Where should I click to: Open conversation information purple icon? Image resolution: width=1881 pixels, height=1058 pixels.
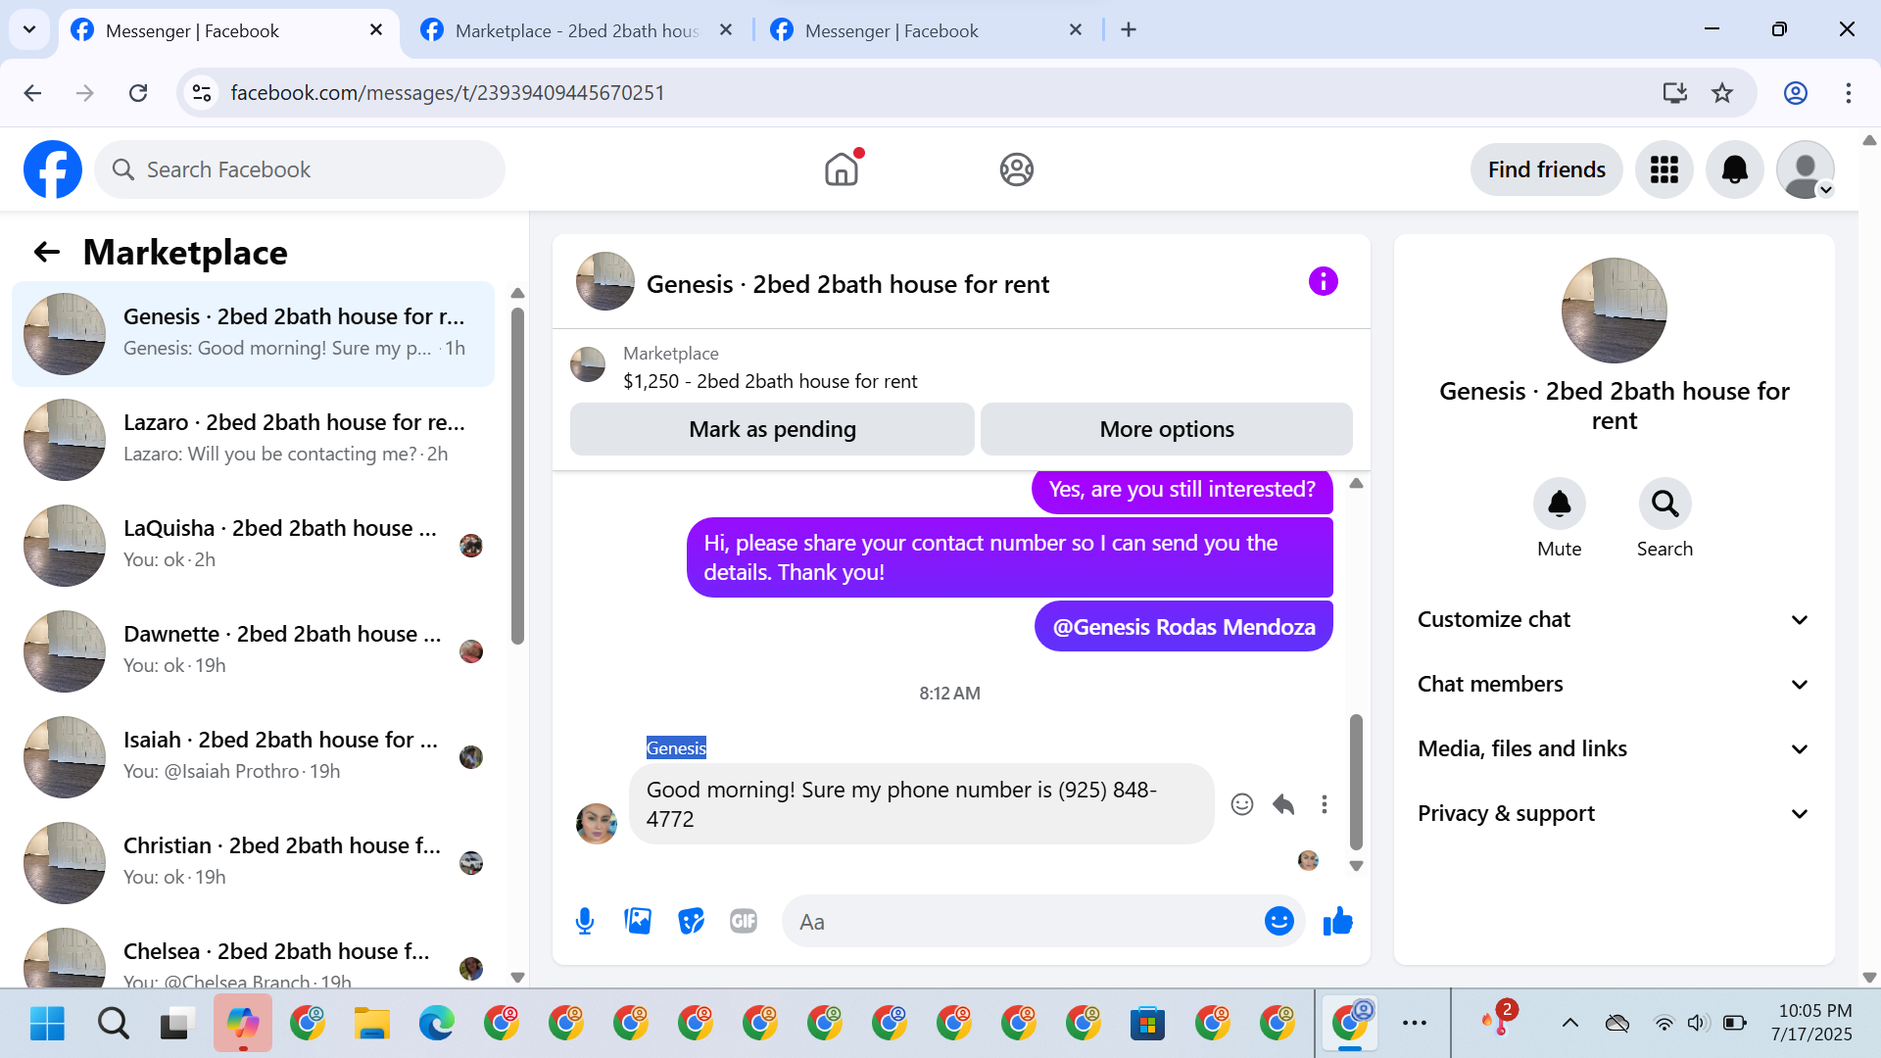coord(1323,282)
